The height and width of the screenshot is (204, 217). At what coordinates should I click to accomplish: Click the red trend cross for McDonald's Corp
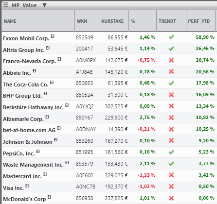tap(171, 198)
